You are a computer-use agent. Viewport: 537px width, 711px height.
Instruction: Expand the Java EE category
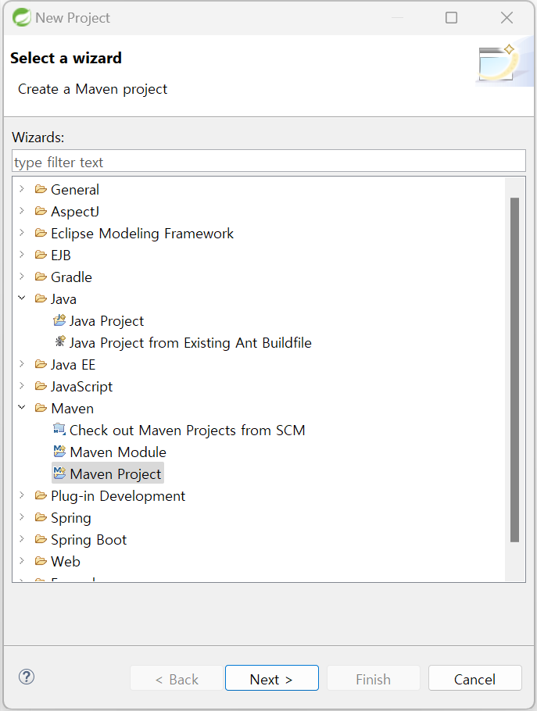tap(21, 363)
